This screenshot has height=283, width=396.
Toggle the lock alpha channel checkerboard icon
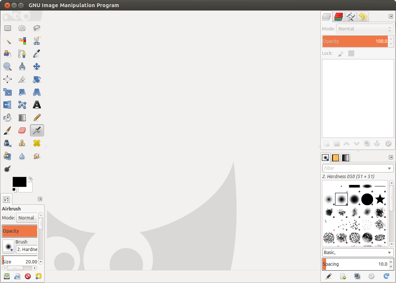351,54
